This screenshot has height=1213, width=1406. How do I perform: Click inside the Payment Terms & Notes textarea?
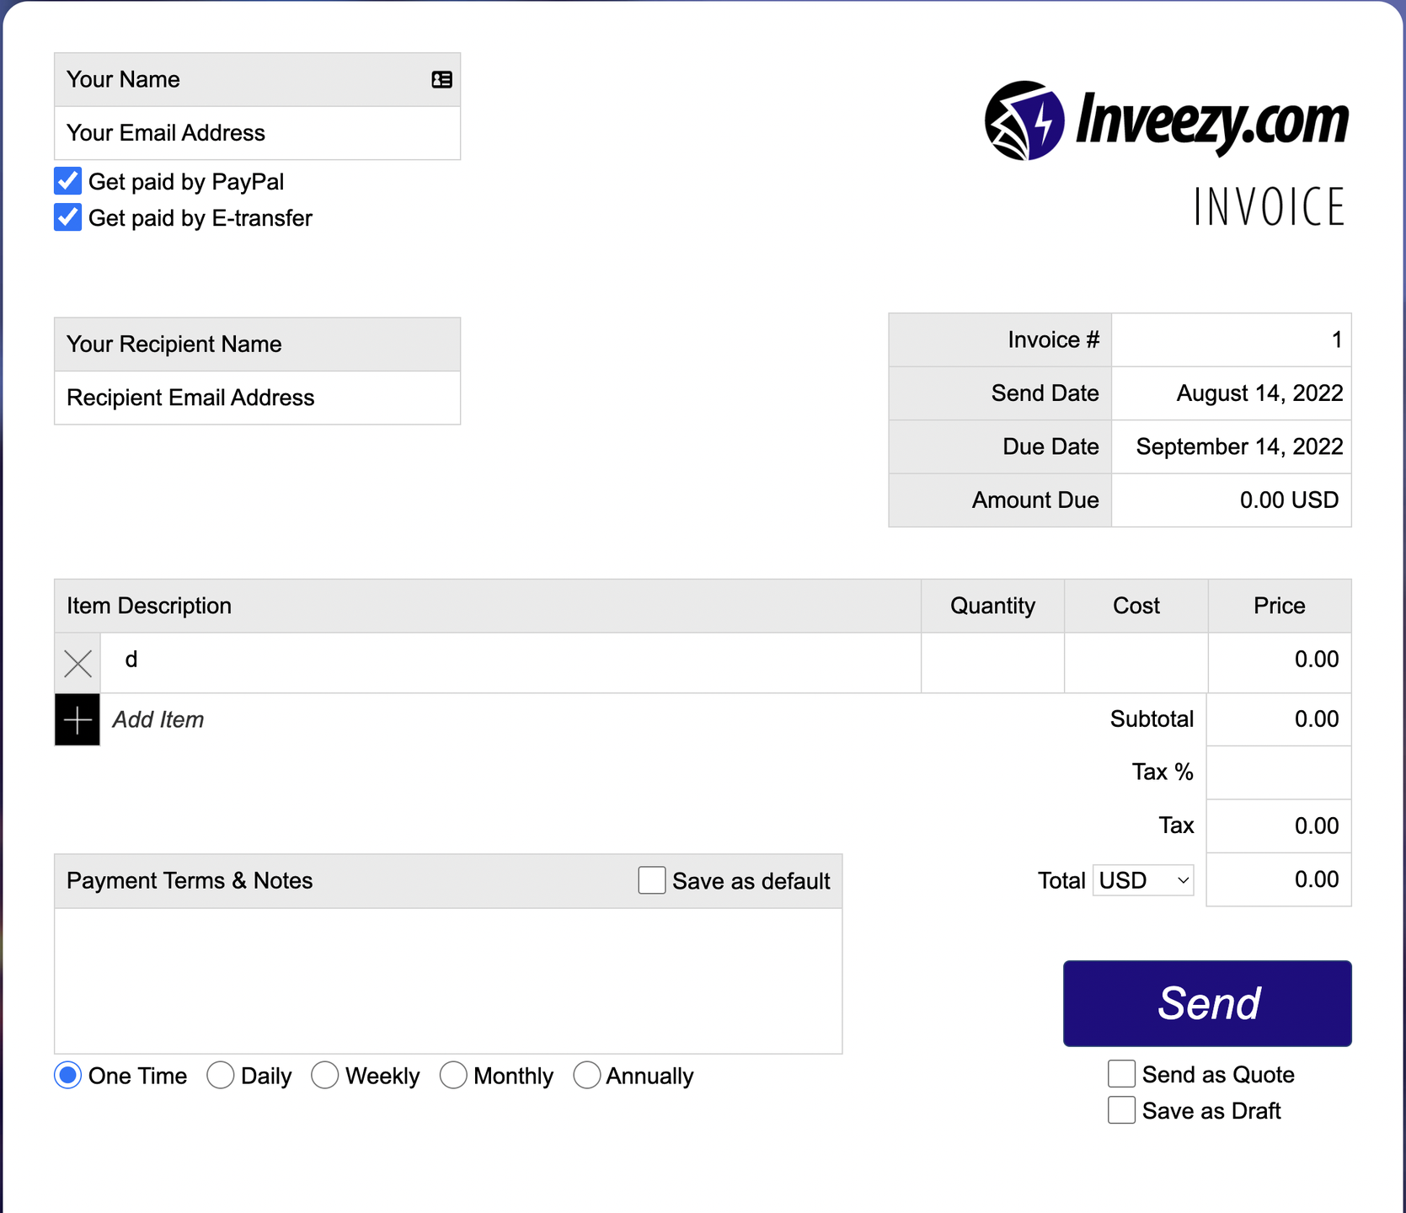[448, 981]
